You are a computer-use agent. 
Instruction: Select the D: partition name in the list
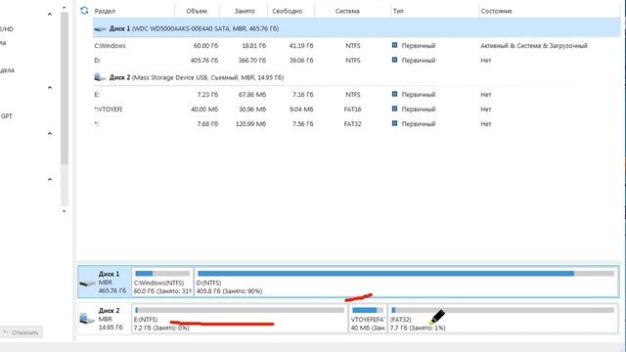[x=98, y=61]
